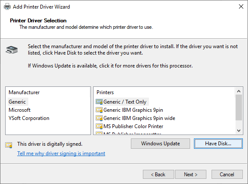Viewport: 248px width, 184px height.
Task: Choose YSoft Corporation manufacturer
Action: point(29,118)
